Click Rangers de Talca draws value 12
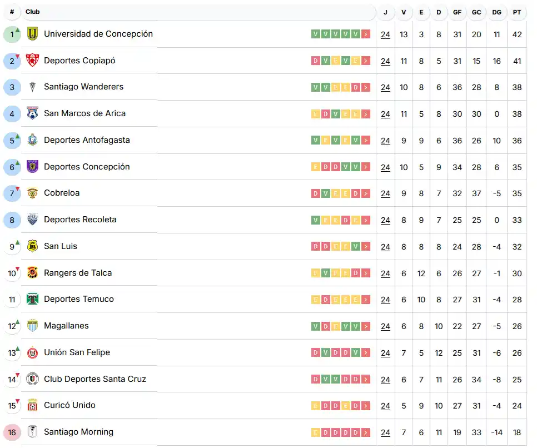 click(421, 273)
